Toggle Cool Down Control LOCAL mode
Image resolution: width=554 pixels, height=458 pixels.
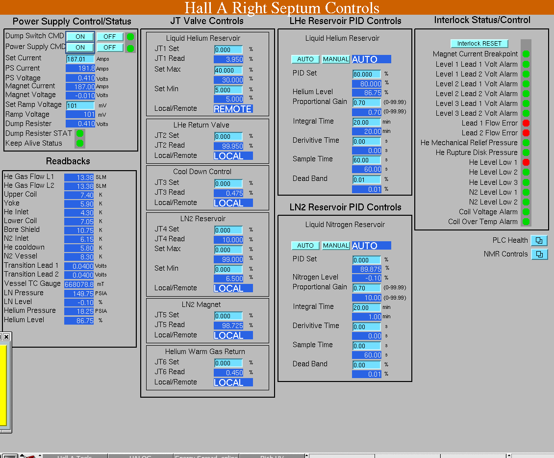click(x=233, y=203)
